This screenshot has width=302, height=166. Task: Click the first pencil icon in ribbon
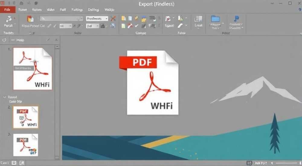50,26
